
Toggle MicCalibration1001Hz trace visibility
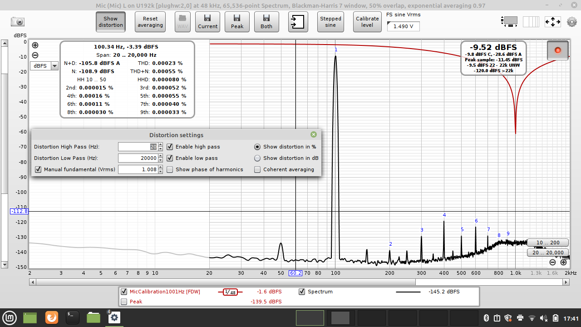[124, 292]
